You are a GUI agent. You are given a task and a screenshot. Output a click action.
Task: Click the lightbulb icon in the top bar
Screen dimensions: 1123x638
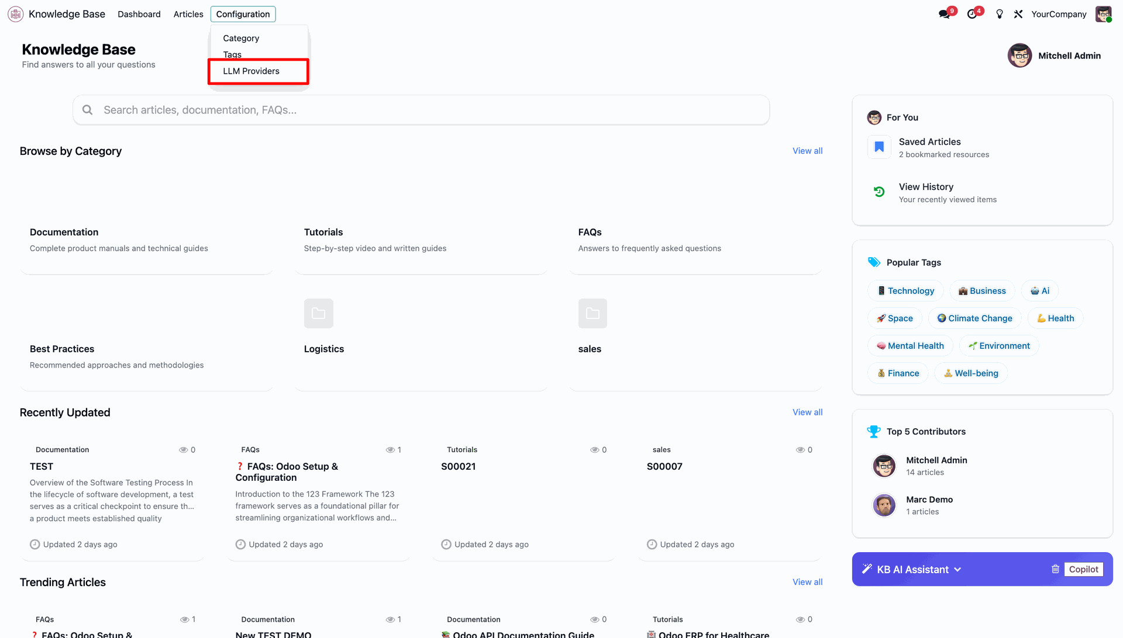[x=1000, y=14]
